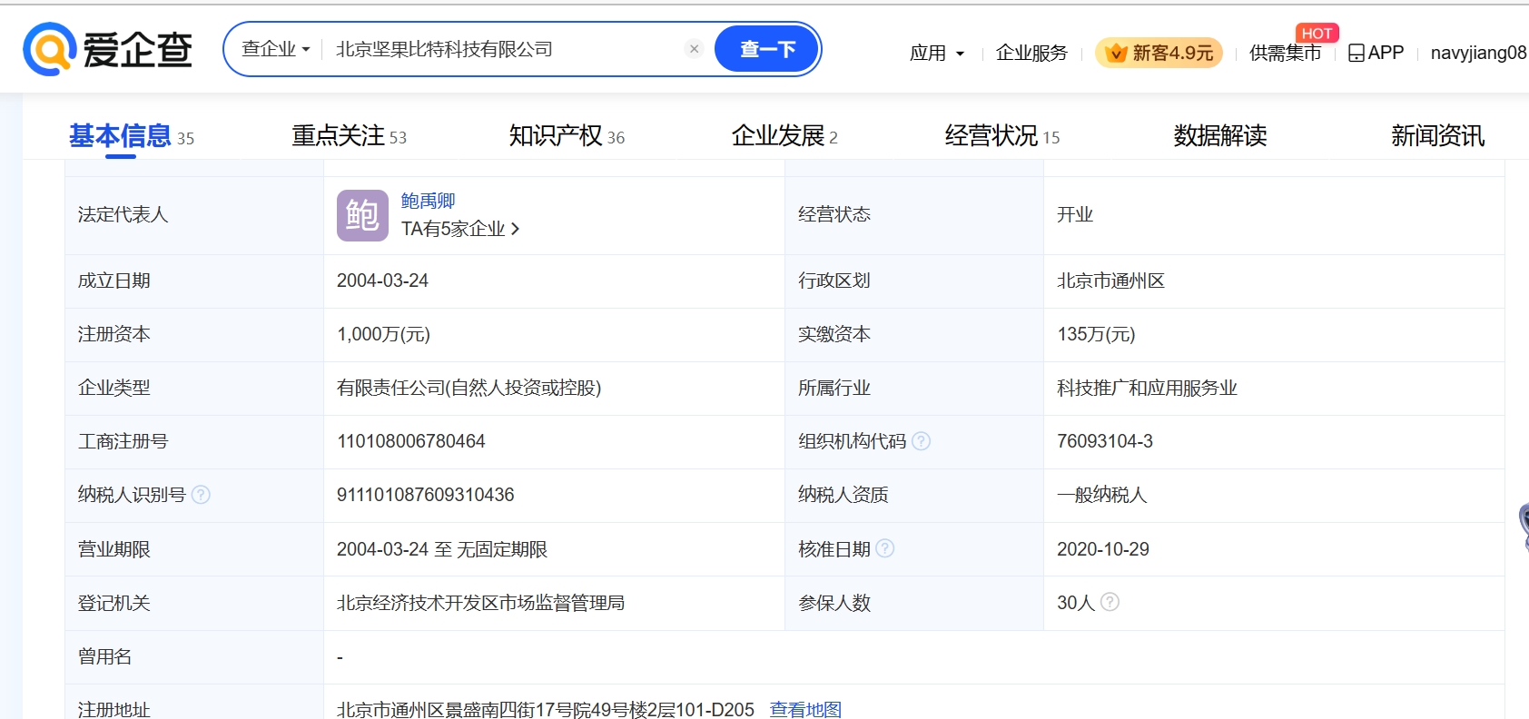Viewport: 1529px width, 719px height.
Task: Select the registered address text
Action: point(545,709)
